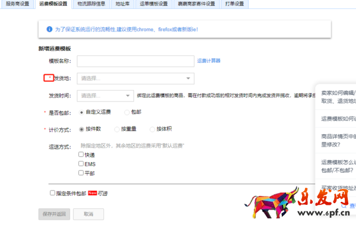Viewport: 356px width, 225px height.
Task: Choose 按体积 pricing radio option
Action: (x=152, y=129)
